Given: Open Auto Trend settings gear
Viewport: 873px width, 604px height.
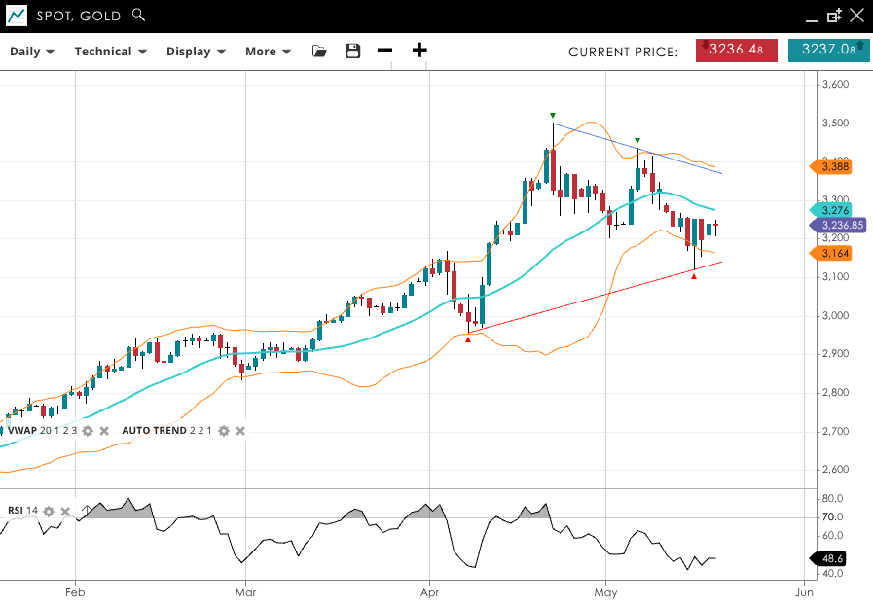Looking at the screenshot, I should [x=224, y=430].
